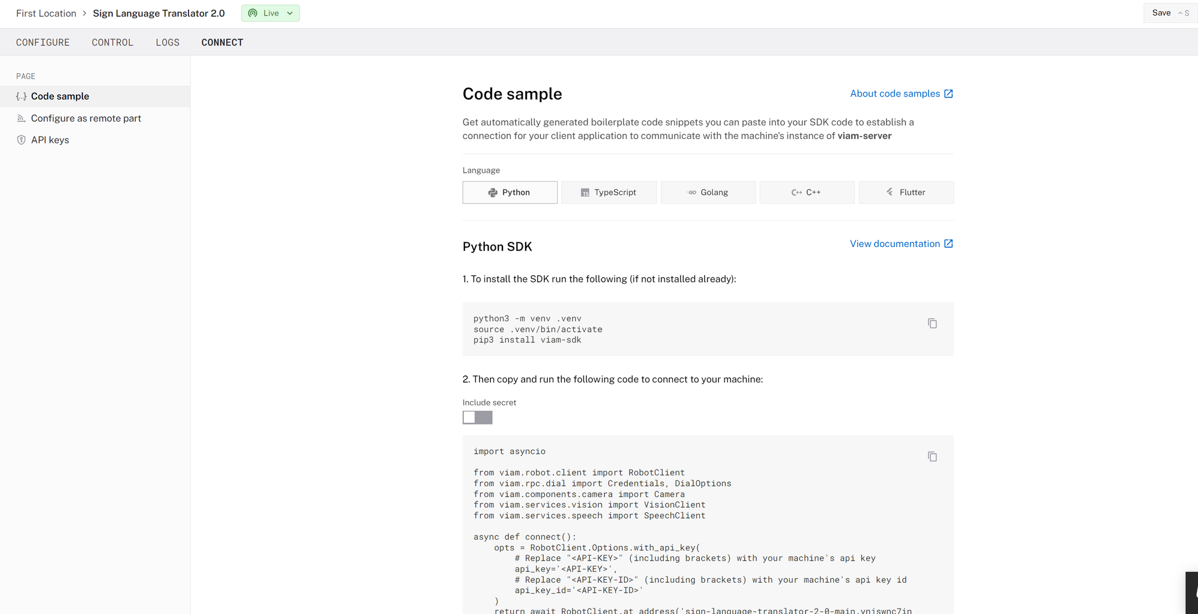1198x614 pixels.
Task: Click the external link icon beside View documentation
Action: tap(948, 244)
